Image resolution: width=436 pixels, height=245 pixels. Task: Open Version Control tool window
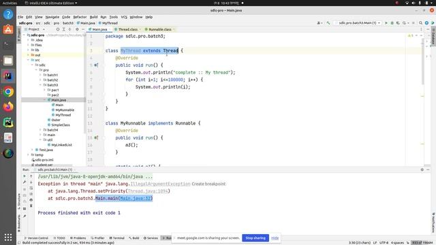point(36,238)
